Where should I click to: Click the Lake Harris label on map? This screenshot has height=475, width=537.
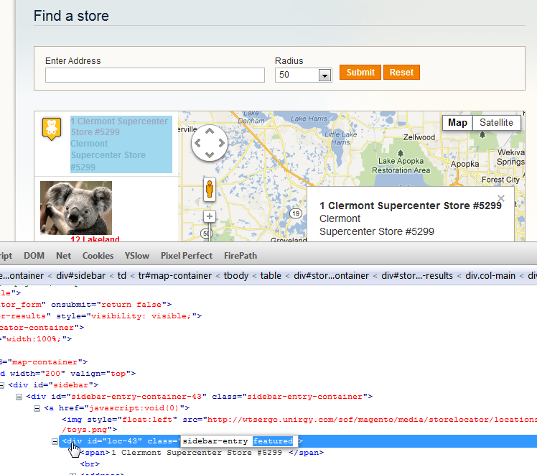[309, 119]
